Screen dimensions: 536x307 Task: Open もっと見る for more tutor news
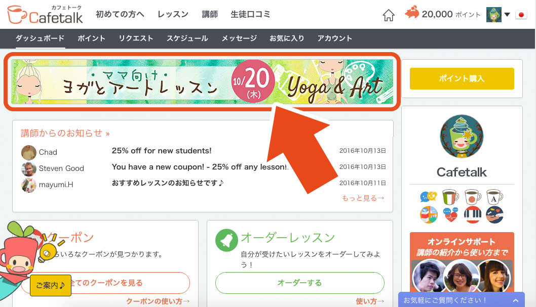(x=363, y=198)
